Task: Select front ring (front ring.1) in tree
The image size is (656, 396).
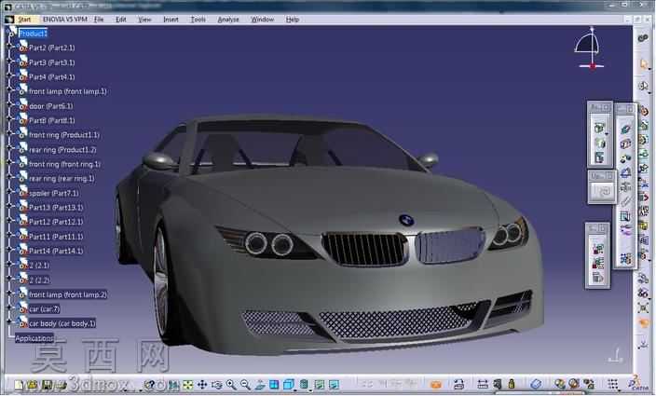Action: click(x=64, y=164)
